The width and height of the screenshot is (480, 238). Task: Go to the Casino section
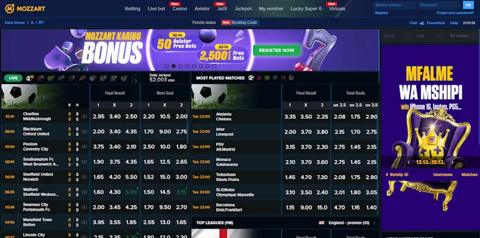pyautogui.click(x=179, y=8)
